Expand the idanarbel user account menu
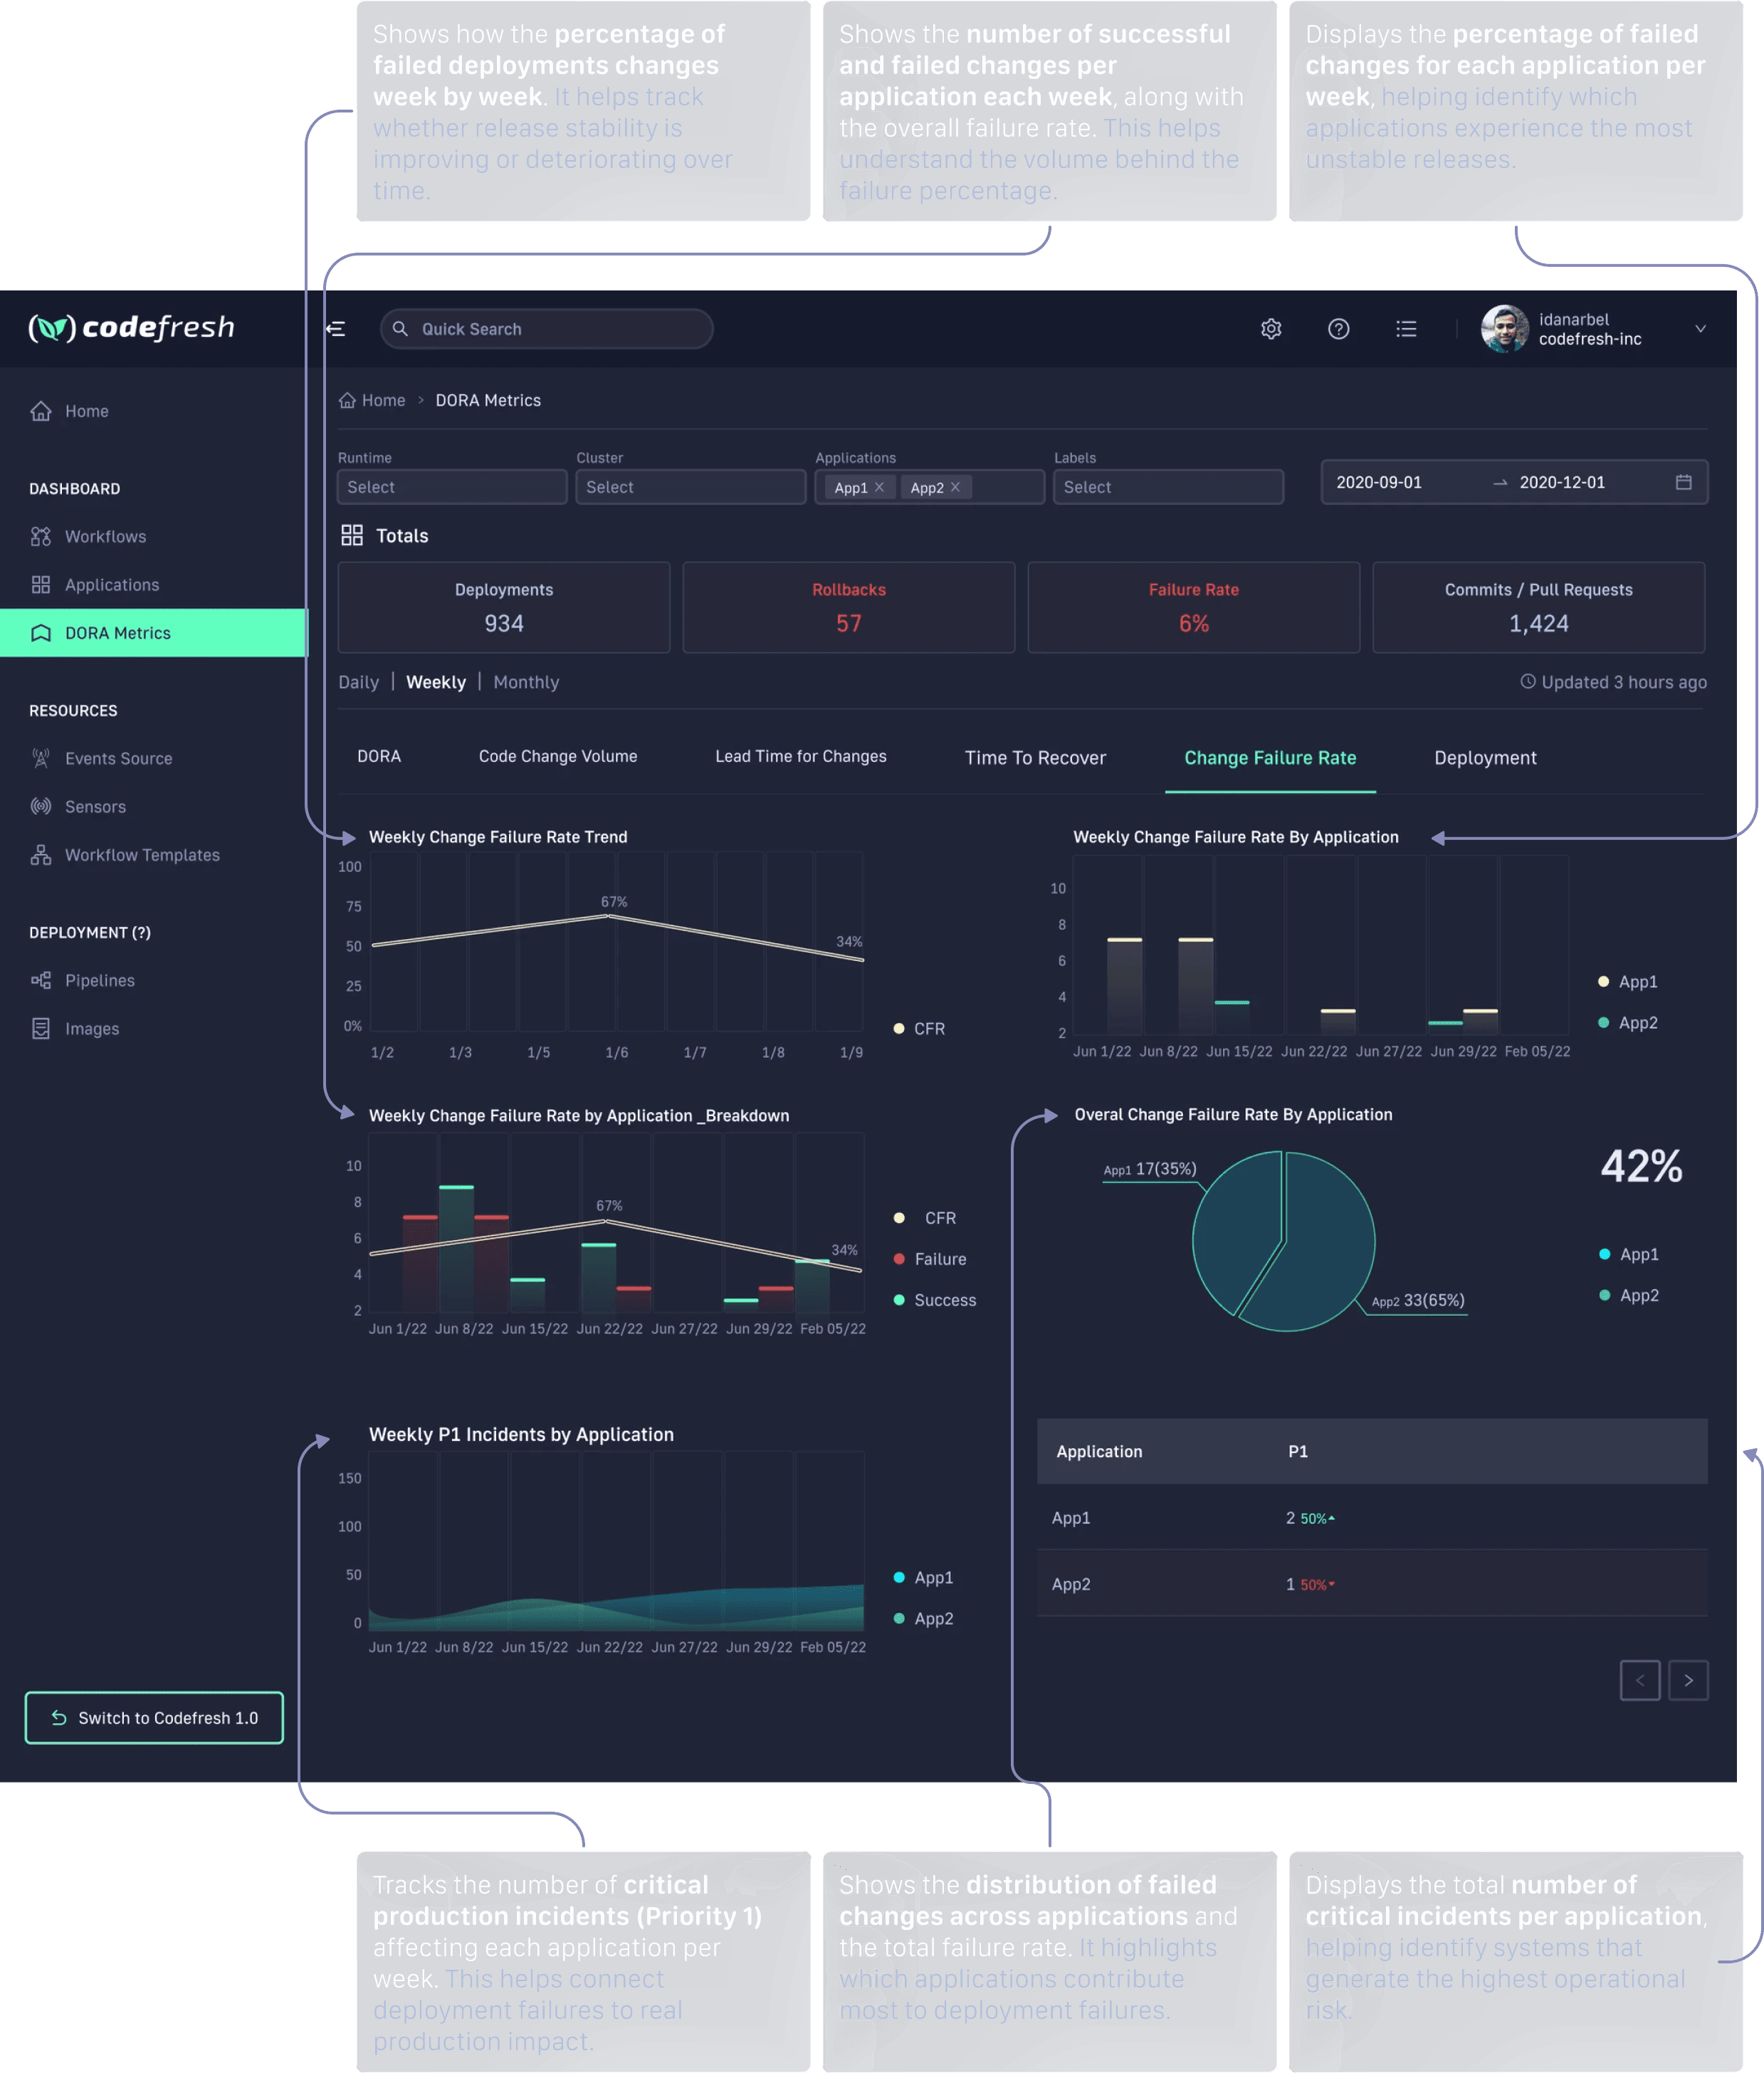Image resolution: width=1764 pixels, height=2073 pixels. coord(1700,329)
